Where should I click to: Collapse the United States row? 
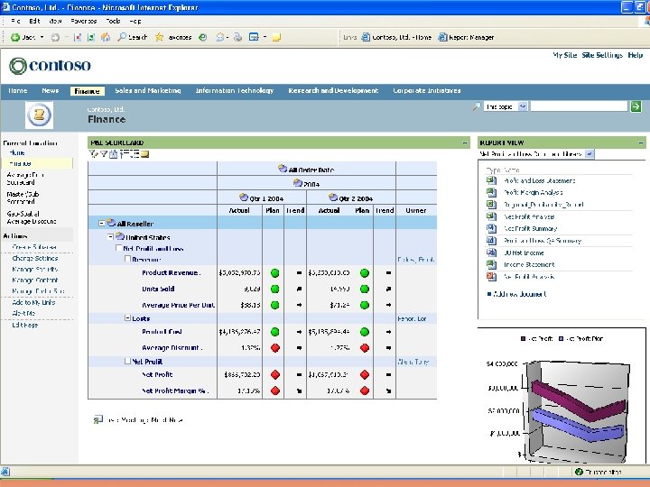tap(110, 237)
